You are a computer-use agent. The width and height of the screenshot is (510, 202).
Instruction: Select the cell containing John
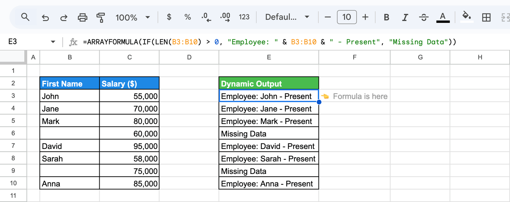[69, 96]
